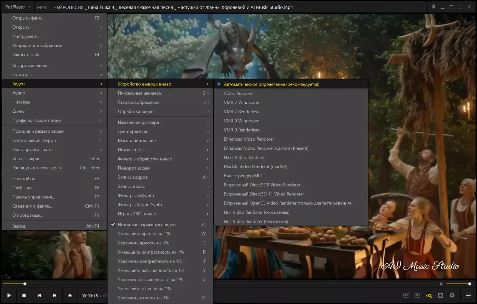
Task: Click Настройки... menu entry
Action: click(x=55, y=179)
